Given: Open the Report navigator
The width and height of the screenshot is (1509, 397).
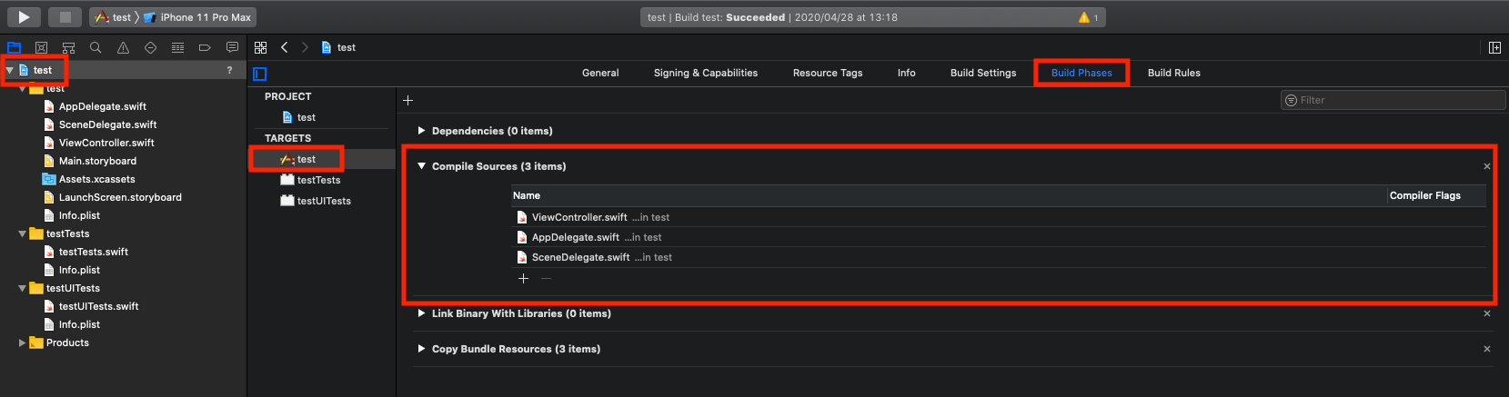Looking at the screenshot, I should 232,47.
